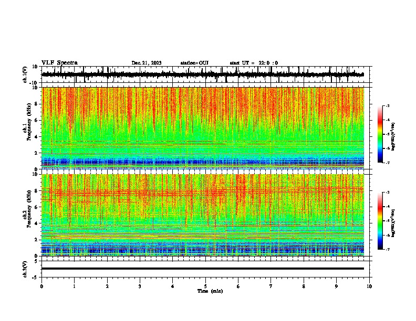Click the "6" kHz tick on ch.2 spectrogram
416x321 pixels.
[x=36, y=207]
